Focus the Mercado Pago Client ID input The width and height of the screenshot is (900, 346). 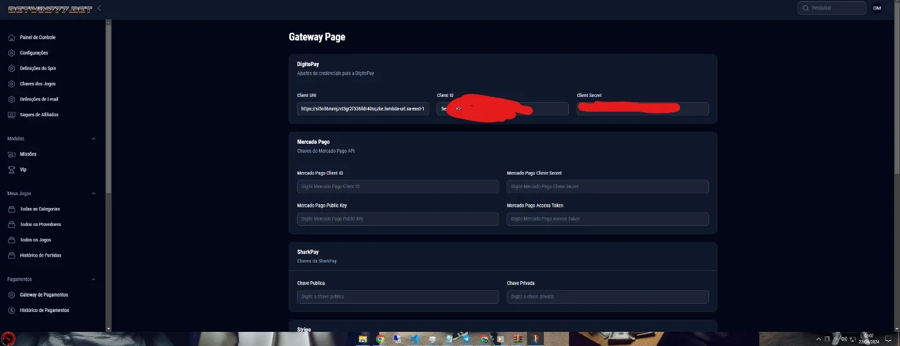[398, 186]
